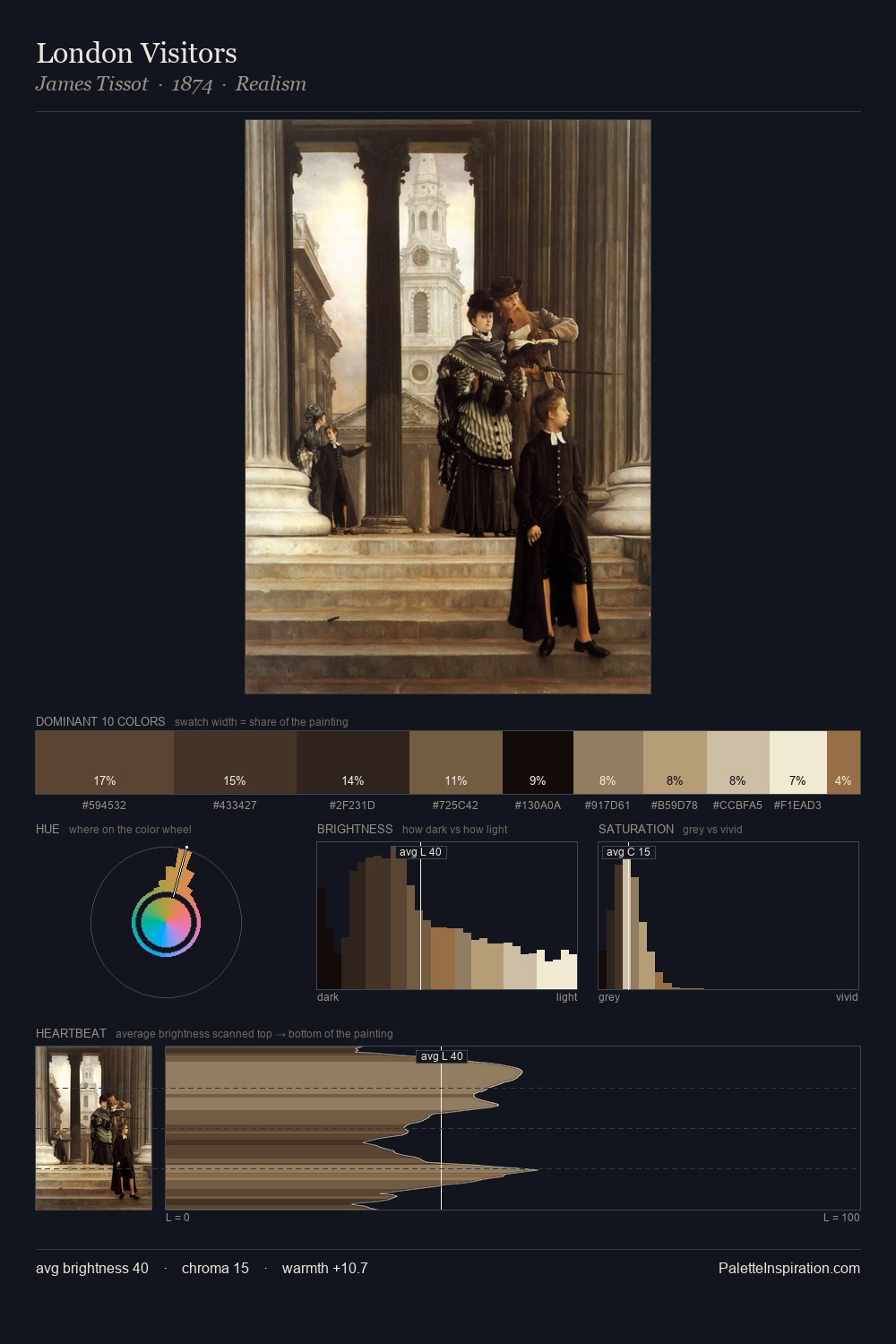The height and width of the screenshot is (1344, 896).
Task: Click the London Visitors title
Action: tap(136, 54)
